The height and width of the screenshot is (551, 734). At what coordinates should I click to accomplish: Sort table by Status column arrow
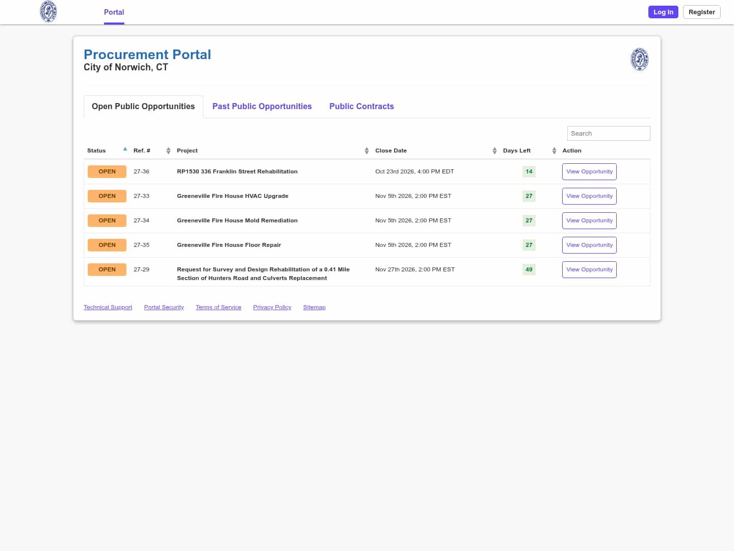point(125,149)
